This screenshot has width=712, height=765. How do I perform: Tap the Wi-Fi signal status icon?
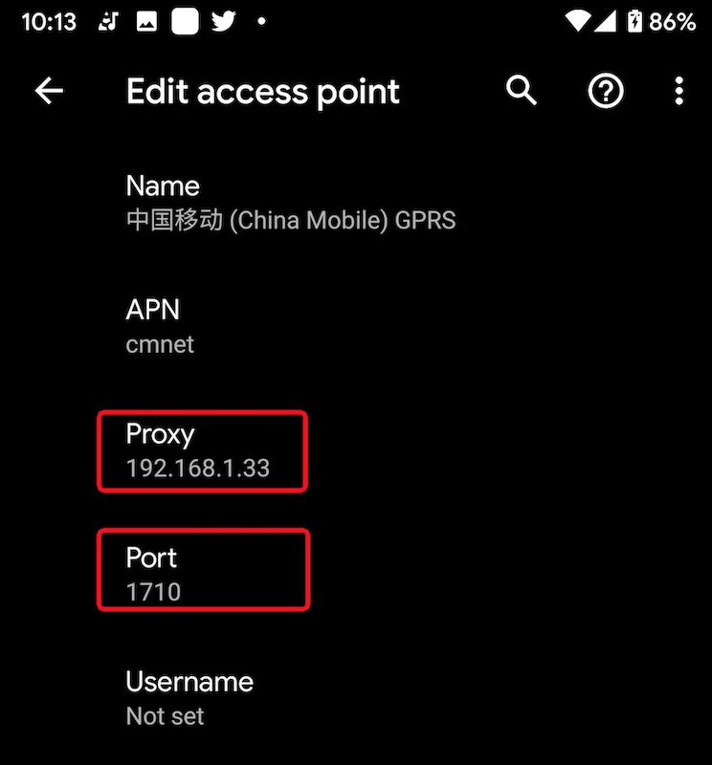click(x=577, y=22)
